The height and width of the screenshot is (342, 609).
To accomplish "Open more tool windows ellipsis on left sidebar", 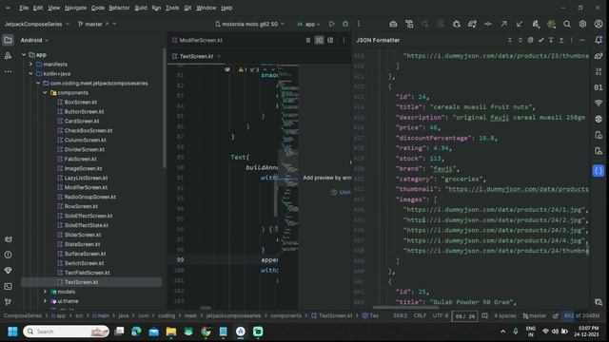I will (x=9, y=72).
